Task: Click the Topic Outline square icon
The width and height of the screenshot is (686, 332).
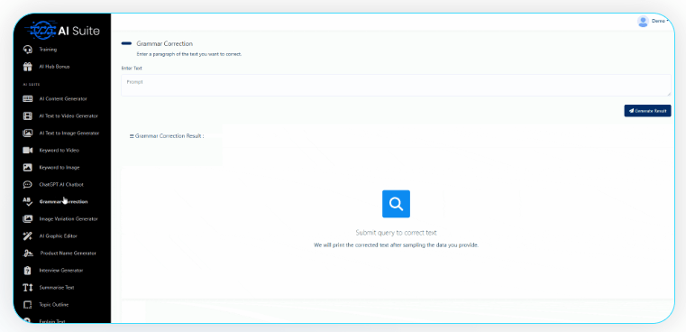Action: click(x=28, y=305)
